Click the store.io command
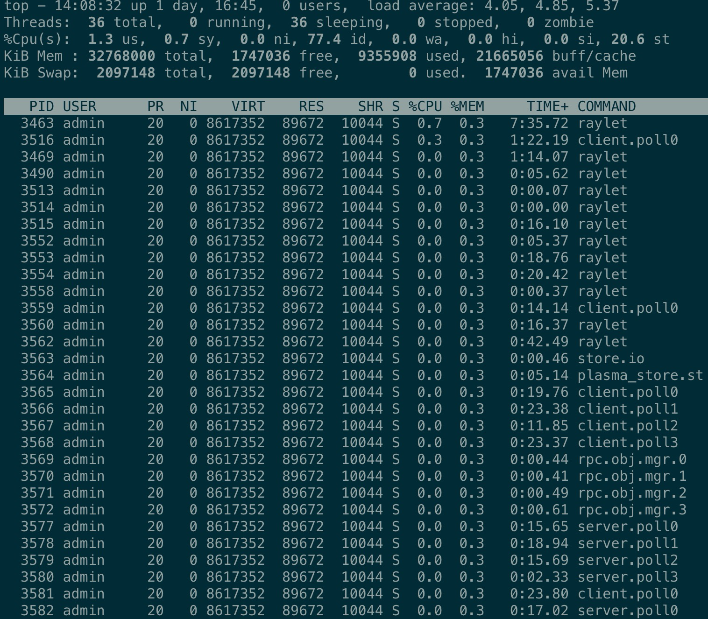 coord(611,359)
